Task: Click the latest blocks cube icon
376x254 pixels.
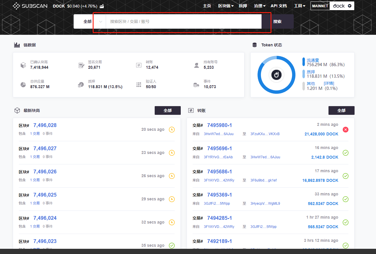Action: click(x=17, y=110)
